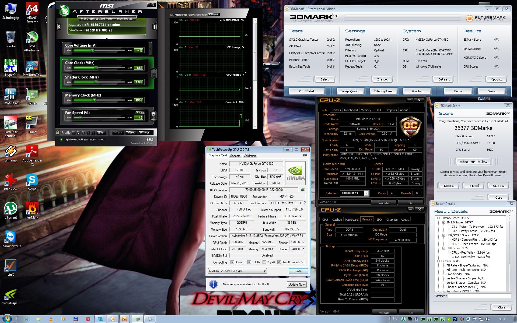Open the Lomtár recycle bin icon
This screenshot has height=323, width=517.
(x=11, y=40)
